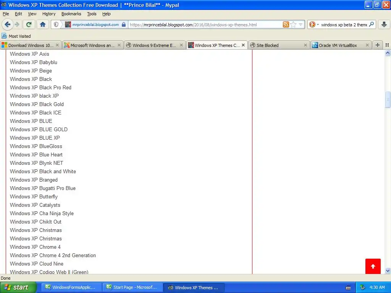Viewport: 391px width, 293px height.
Task: Click the network tray icon near clock
Action: (x=363, y=288)
